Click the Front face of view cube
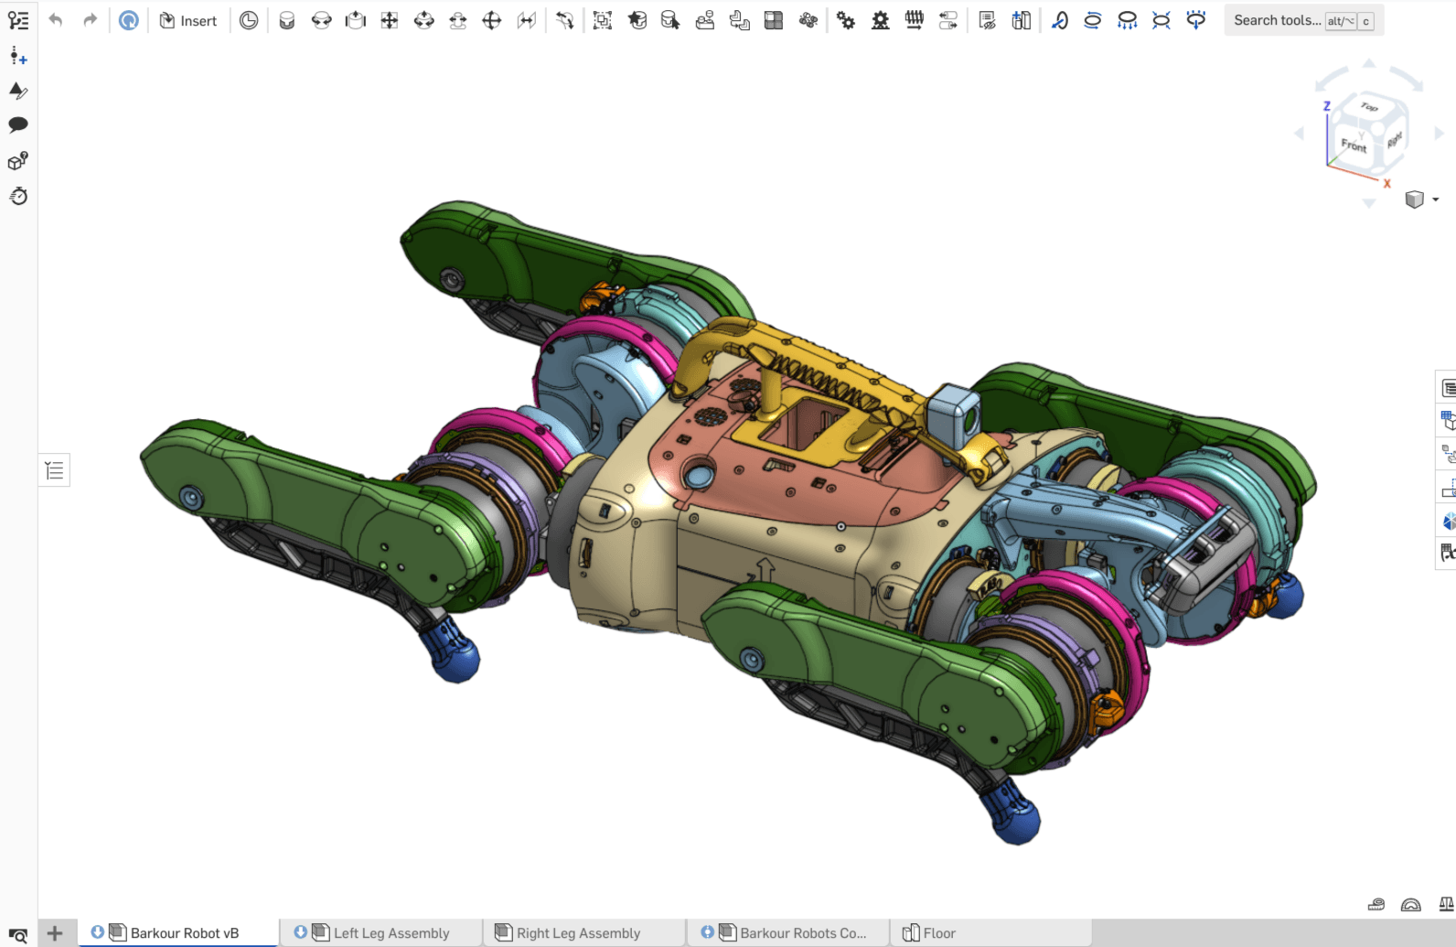Screen dimensions: 1456x947 pos(1353,145)
